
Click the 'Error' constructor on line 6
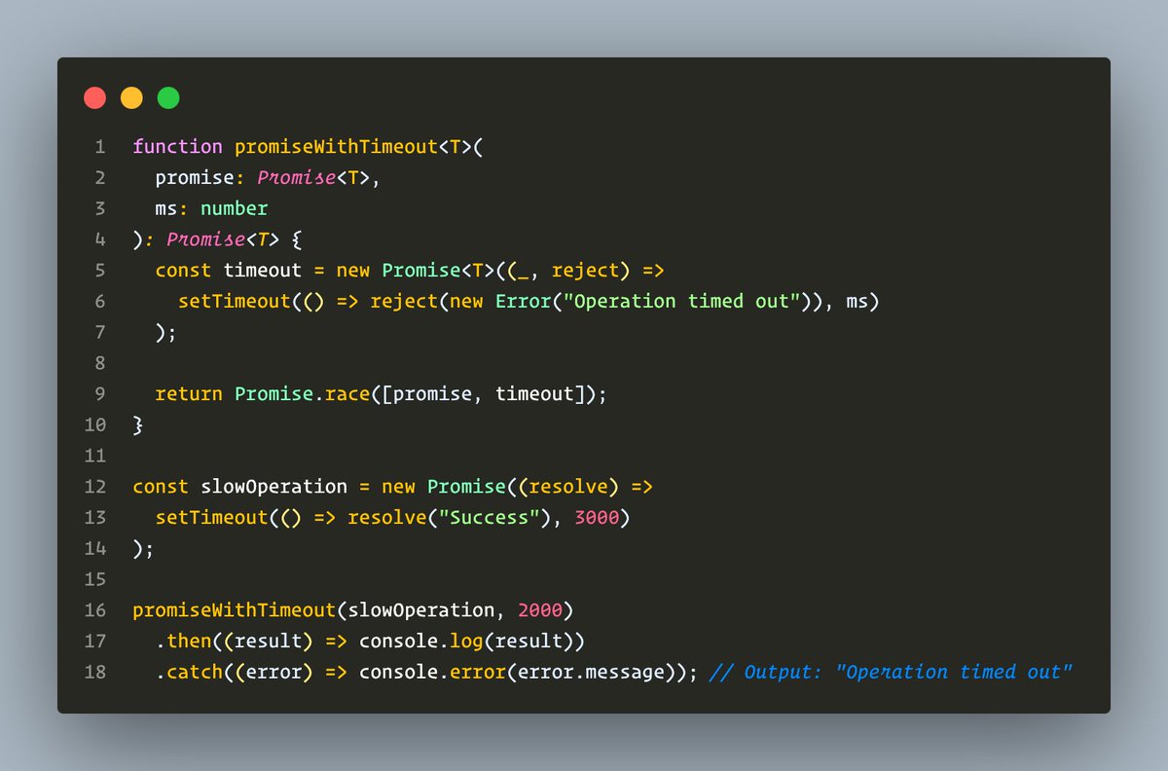click(524, 302)
